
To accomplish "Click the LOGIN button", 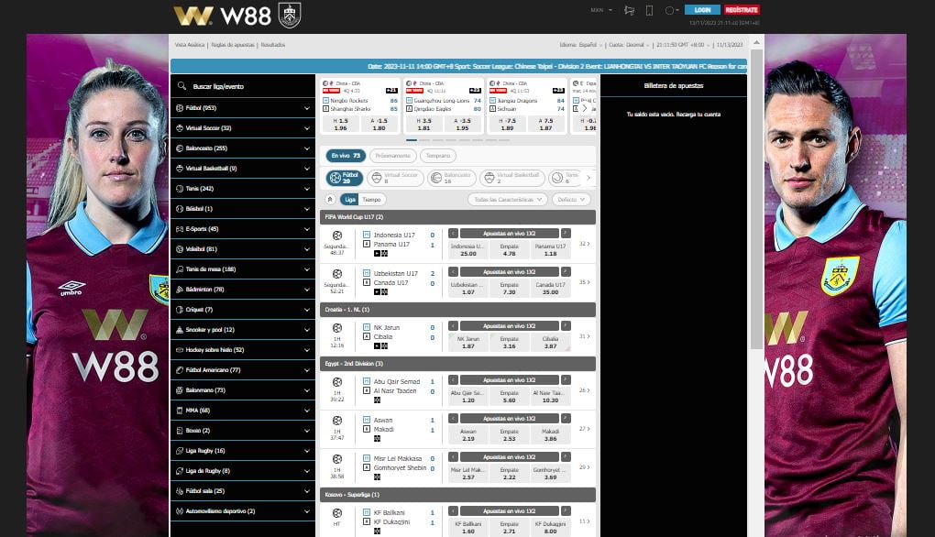I will [702, 10].
